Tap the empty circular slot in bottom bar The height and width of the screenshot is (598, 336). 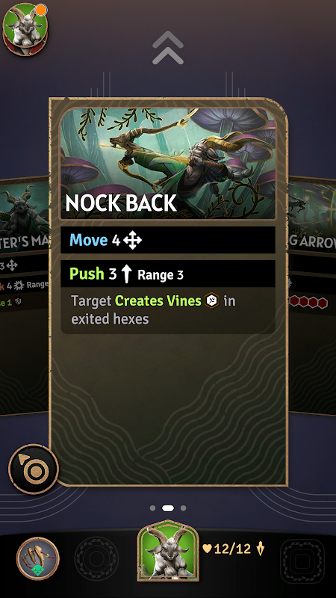[x=96, y=558]
